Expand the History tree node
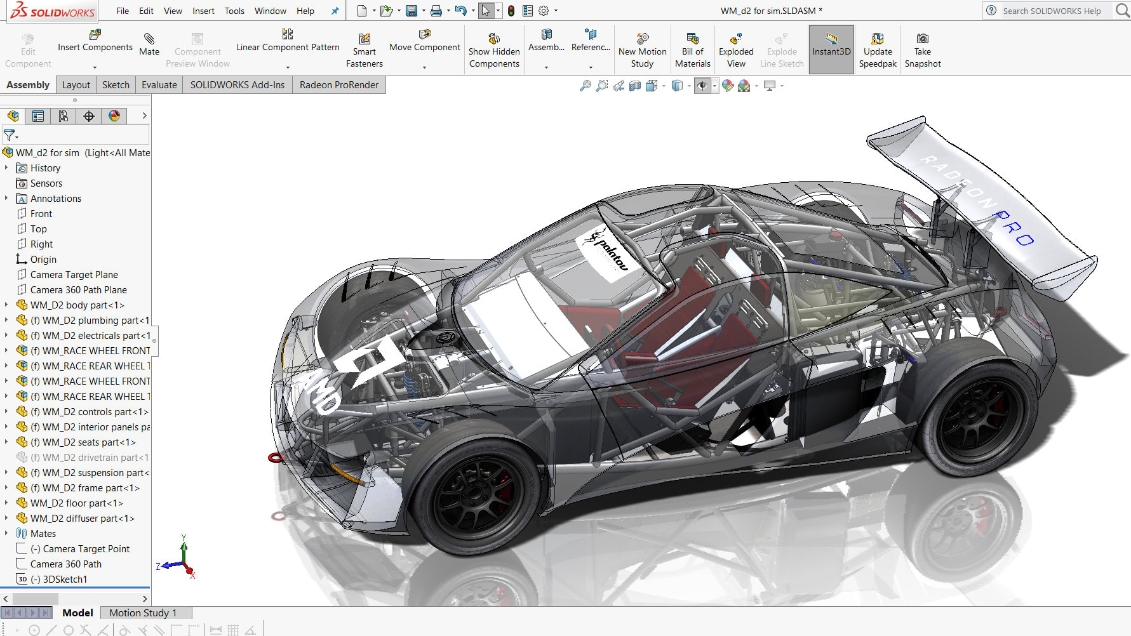 [x=6, y=168]
